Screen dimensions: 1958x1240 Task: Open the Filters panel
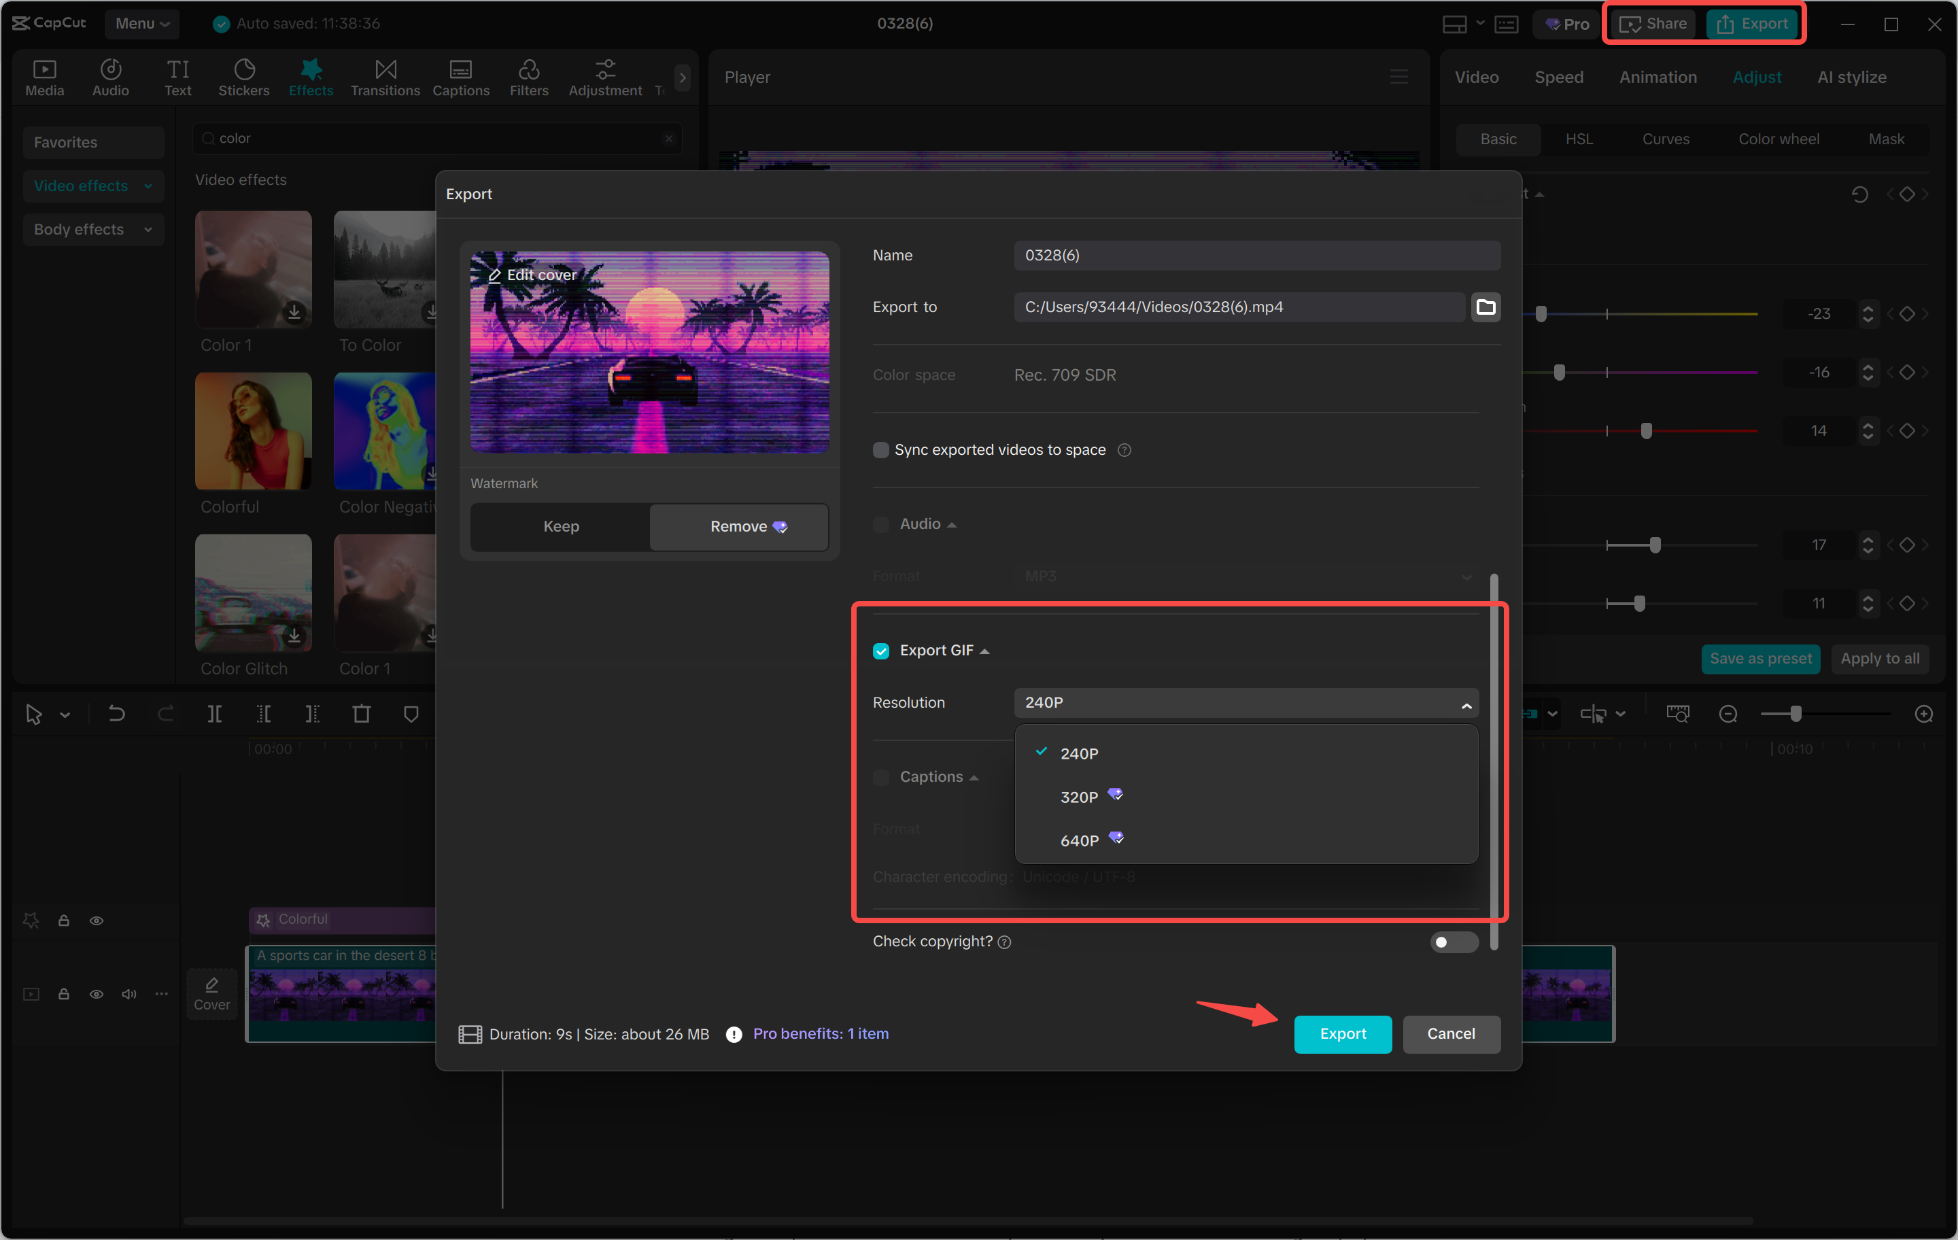[530, 77]
